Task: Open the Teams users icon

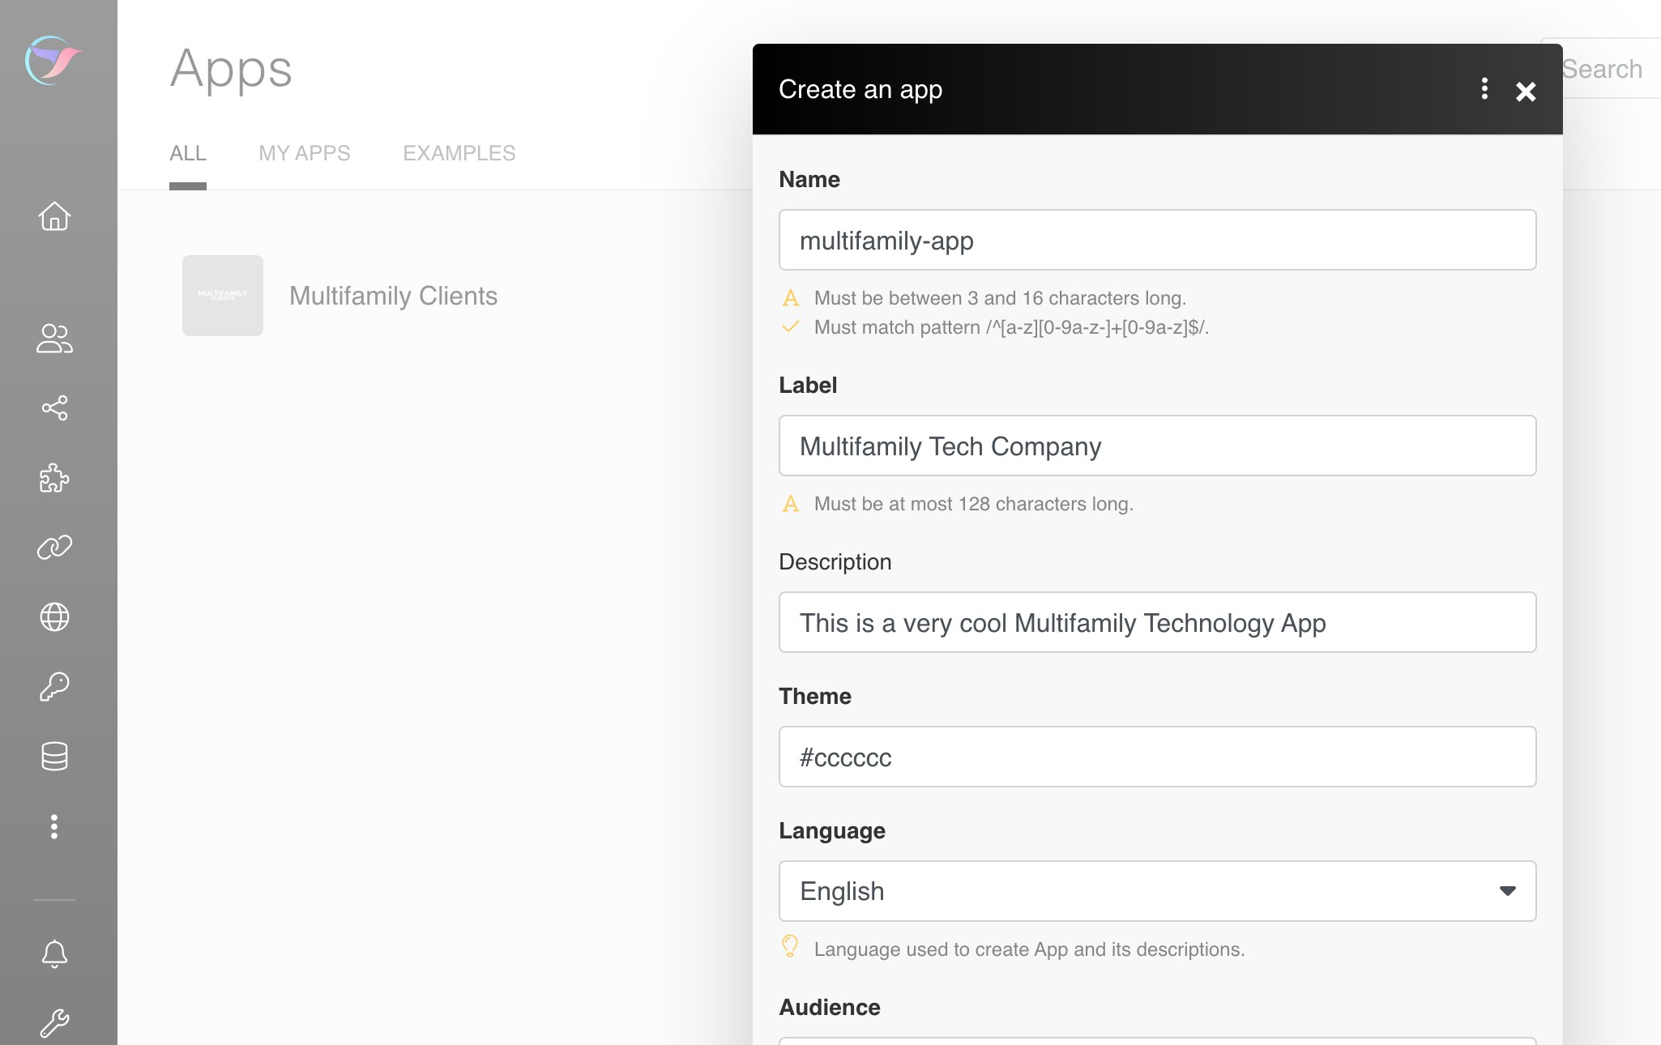Action: click(x=54, y=339)
